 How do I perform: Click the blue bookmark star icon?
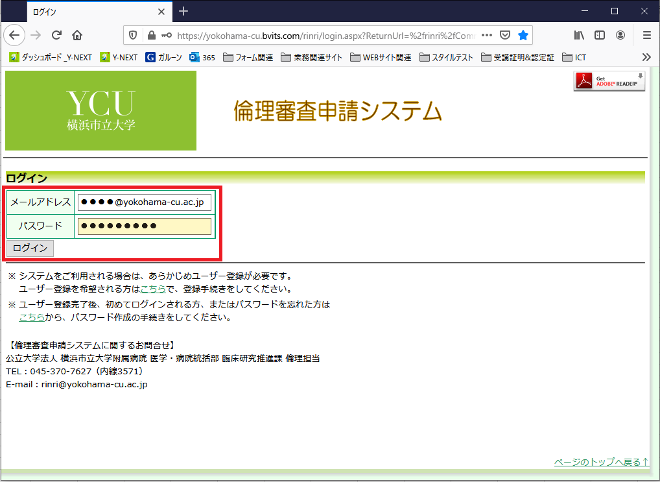coord(523,35)
